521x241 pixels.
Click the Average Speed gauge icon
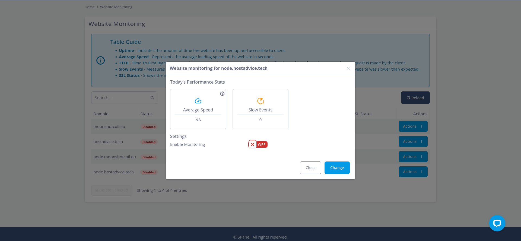(x=198, y=101)
